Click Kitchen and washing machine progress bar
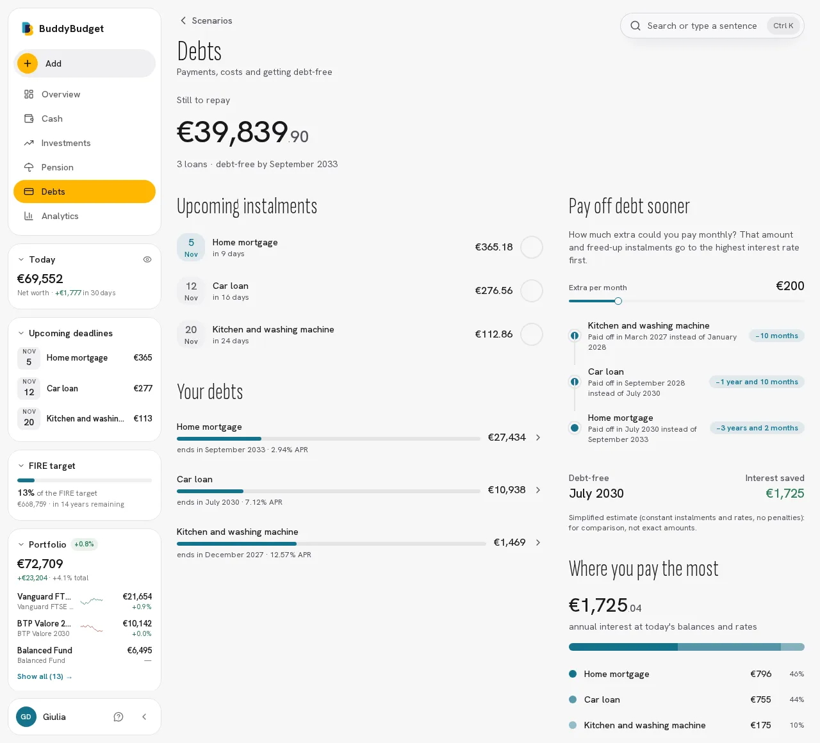820x743 pixels. click(x=331, y=544)
